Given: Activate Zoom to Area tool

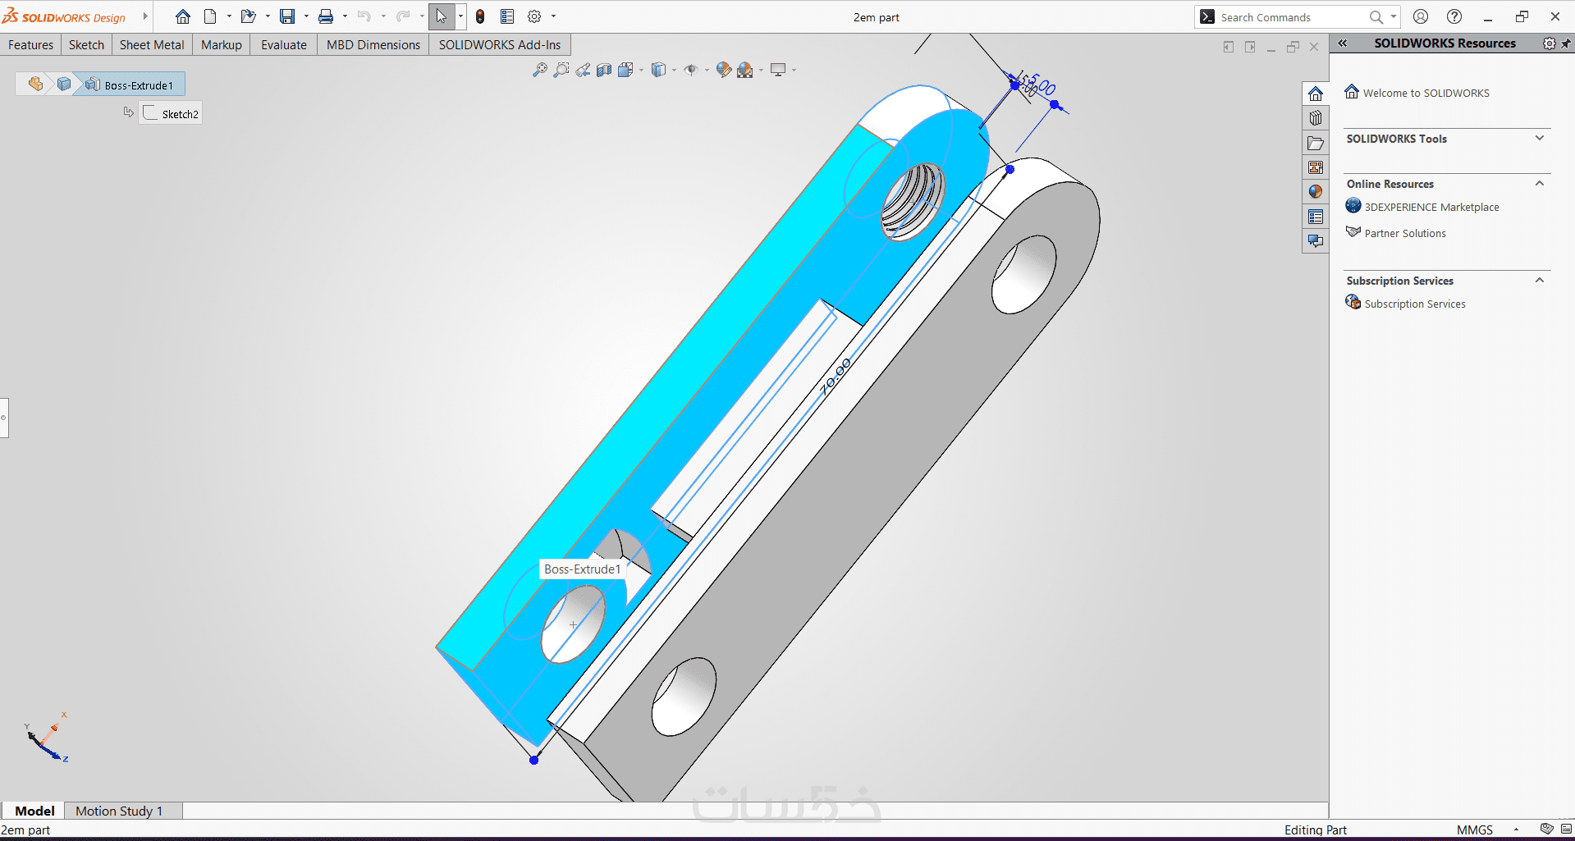Looking at the screenshot, I should click(561, 71).
